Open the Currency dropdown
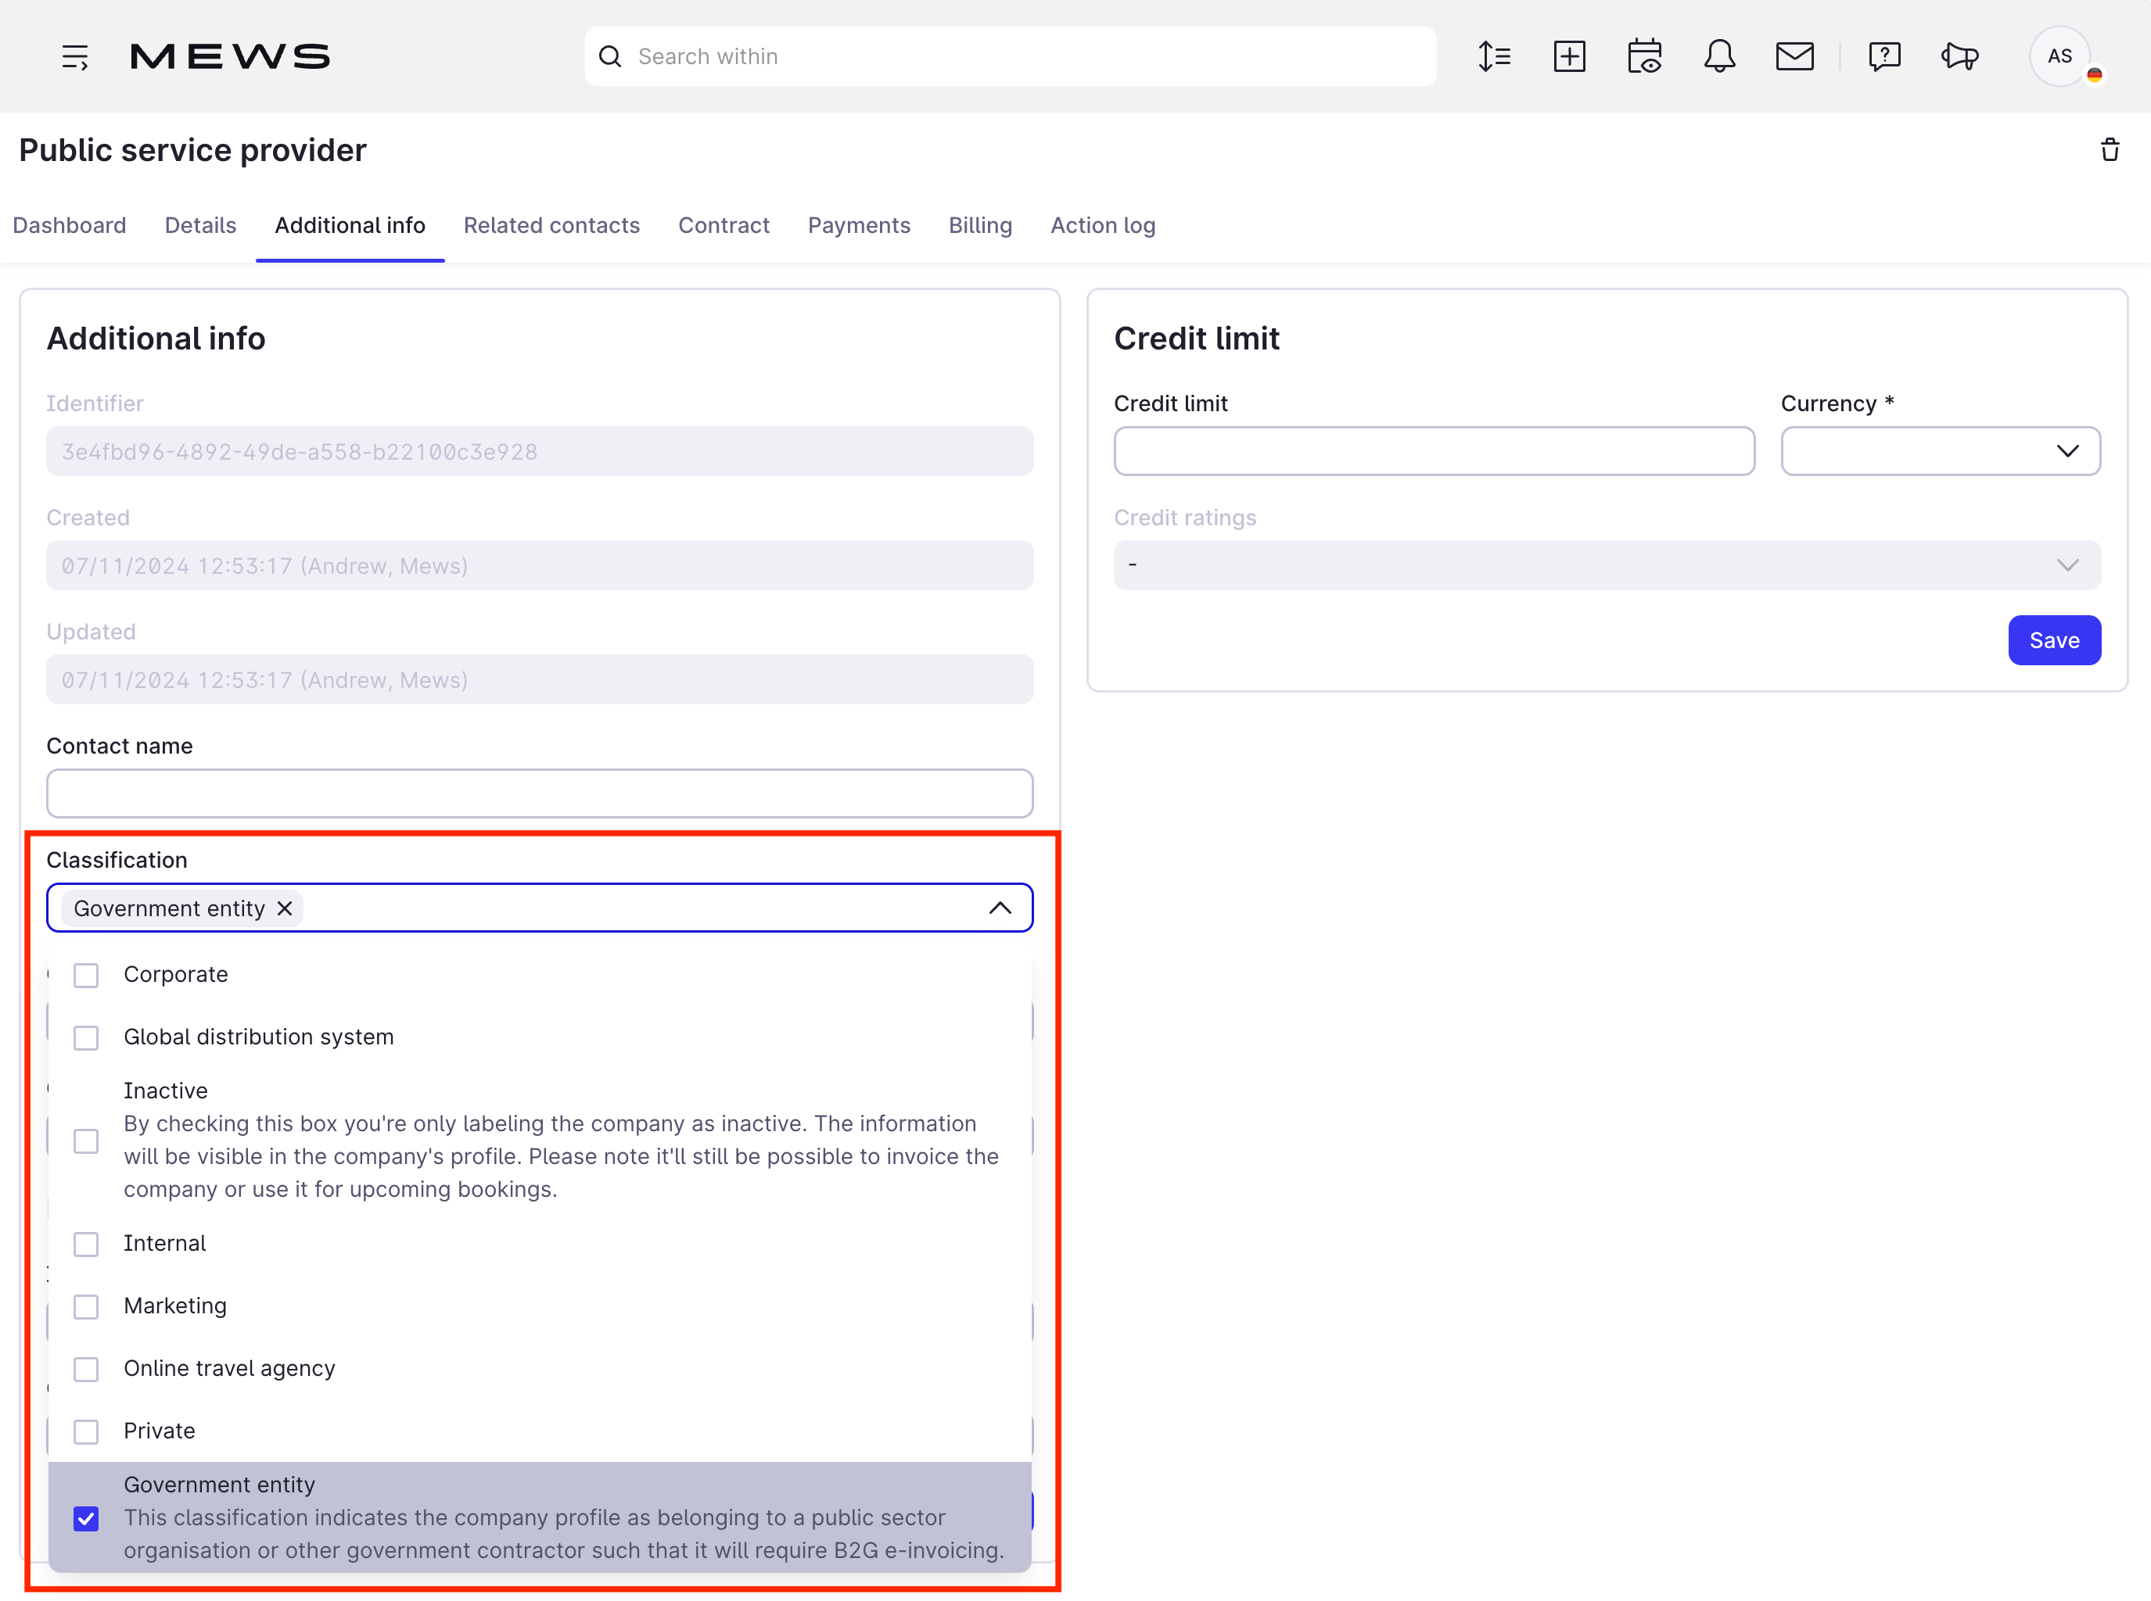 pyautogui.click(x=1940, y=452)
